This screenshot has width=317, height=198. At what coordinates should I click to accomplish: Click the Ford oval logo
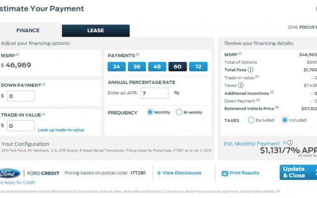click(10, 173)
